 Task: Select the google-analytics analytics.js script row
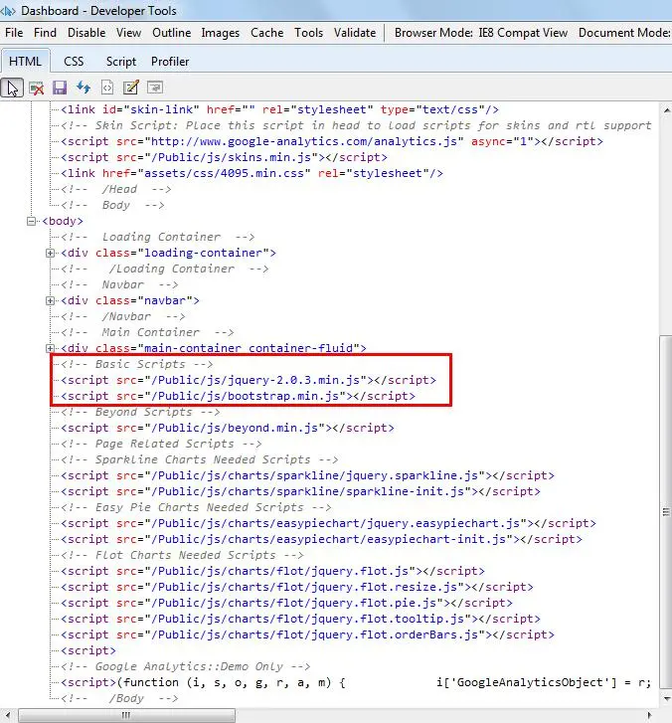pyautogui.click(x=332, y=141)
